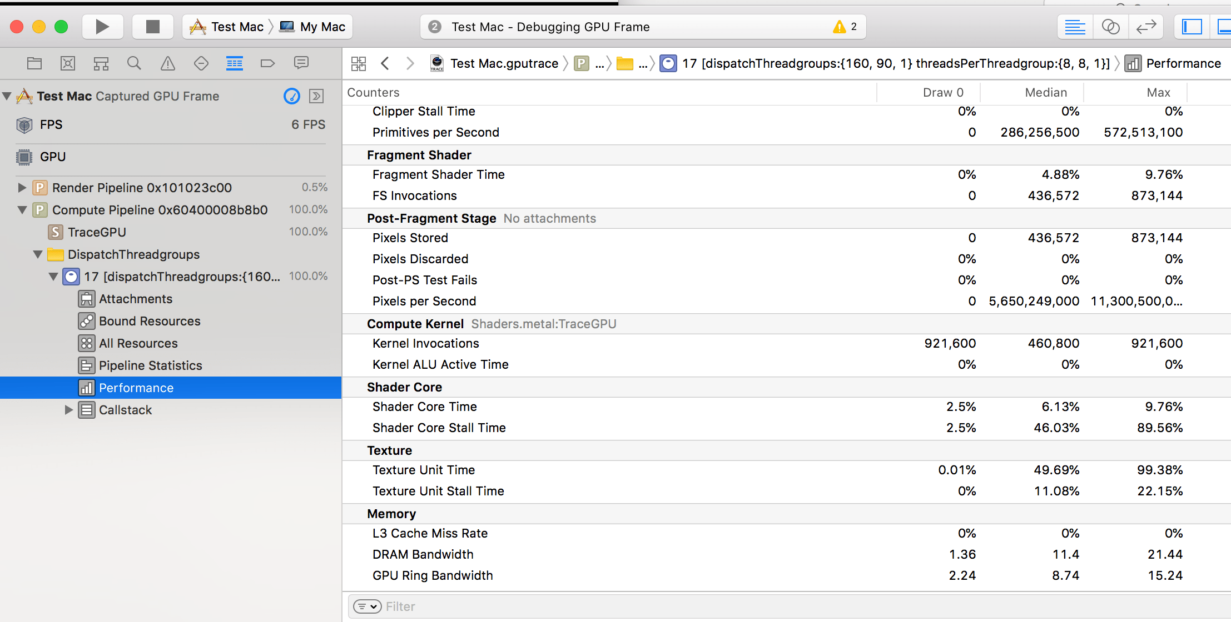Select the DRAM Bandwidth row
This screenshot has height=622, width=1231.
tap(786, 554)
